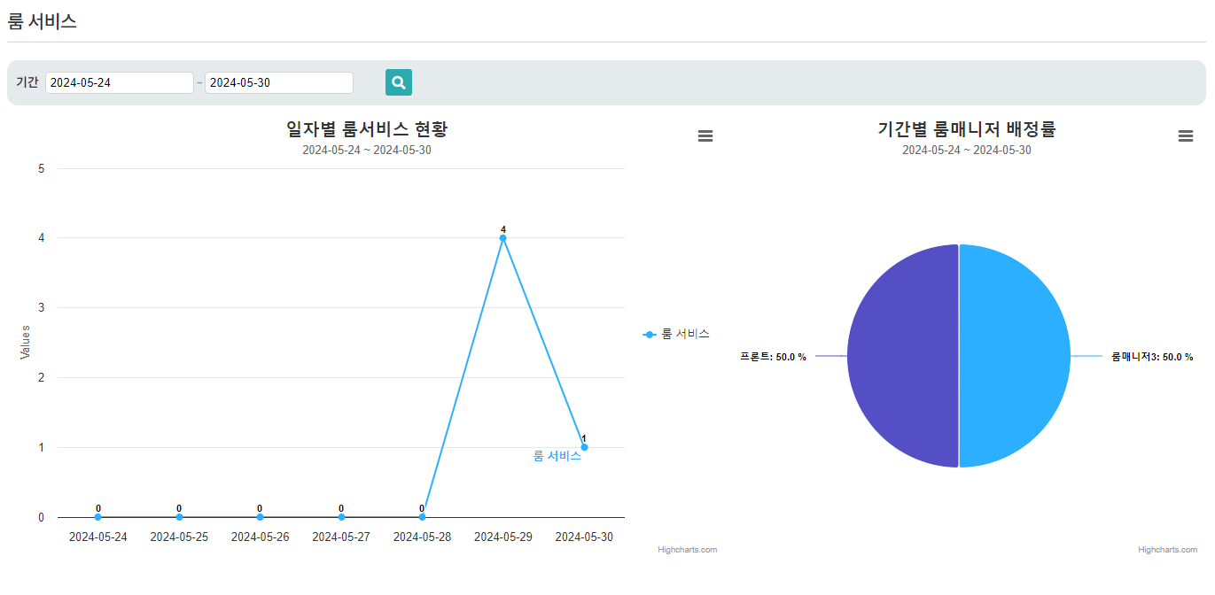Toggle the 룸 서비스 series legend item
Image resolution: width=1215 pixels, height=595 pixels.
[x=677, y=334]
